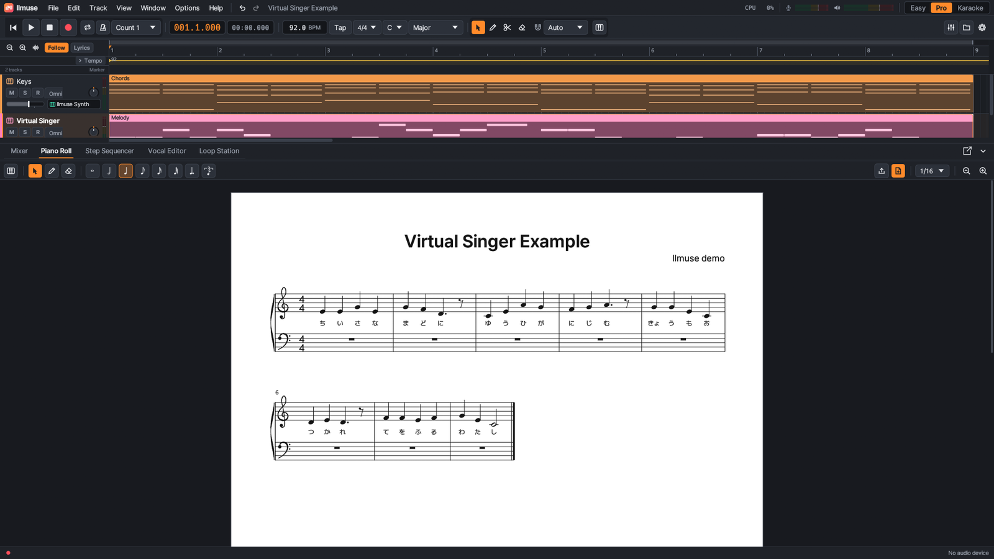Image resolution: width=994 pixels, height=559 pixels.
Task: Start recording with the red Record button
Action: 68,27
